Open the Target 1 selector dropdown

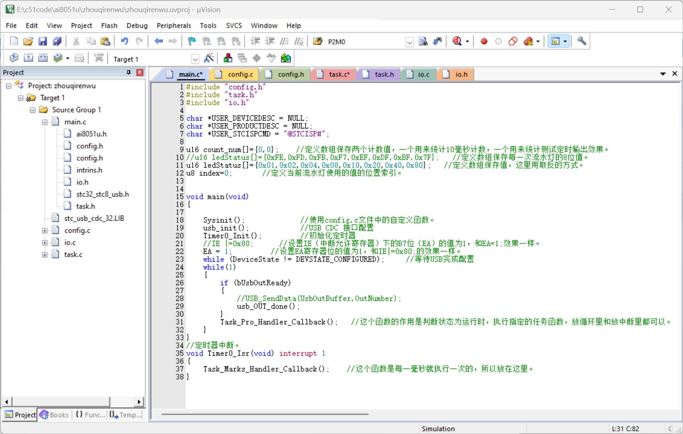pyautogui.click(x=195, y=59)
